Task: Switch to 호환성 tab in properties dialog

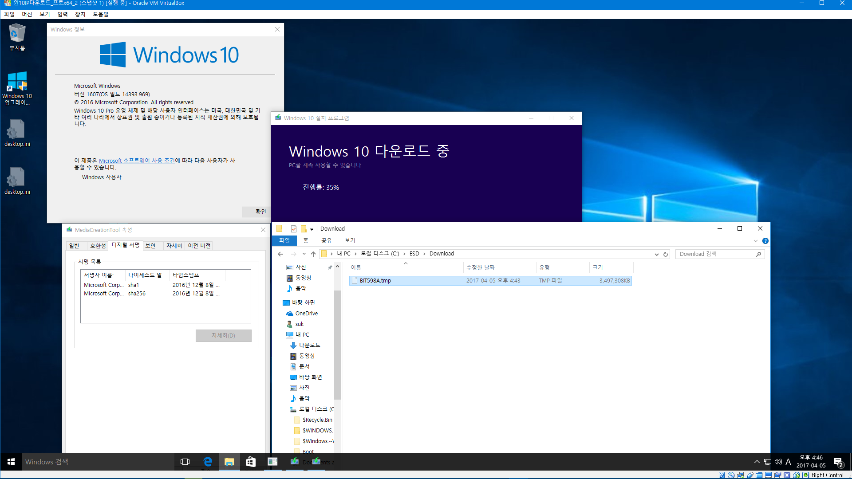Action: point(98,246)
